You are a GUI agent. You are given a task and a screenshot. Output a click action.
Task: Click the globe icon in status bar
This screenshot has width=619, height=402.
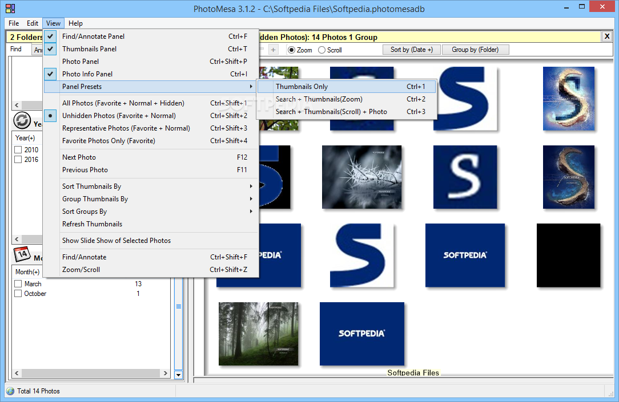[10, 391]
